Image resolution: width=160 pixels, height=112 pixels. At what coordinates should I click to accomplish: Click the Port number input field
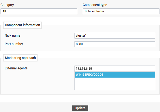point(115,44)
